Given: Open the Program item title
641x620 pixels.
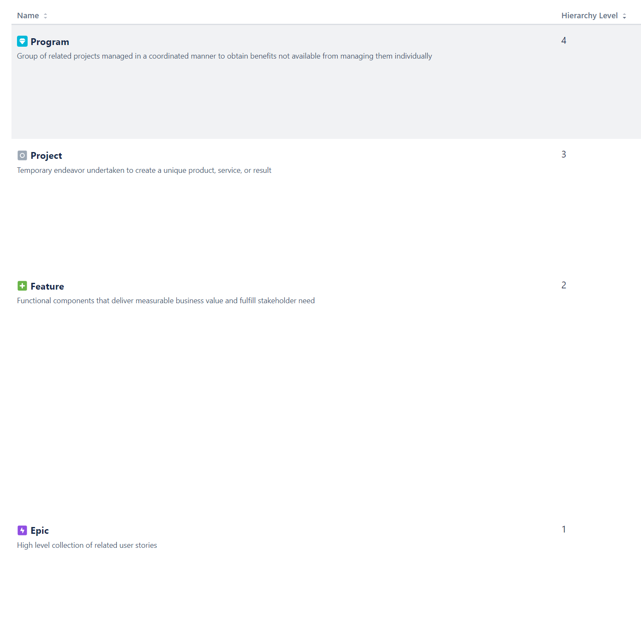Looking at the screenshot, I should 50,42.
